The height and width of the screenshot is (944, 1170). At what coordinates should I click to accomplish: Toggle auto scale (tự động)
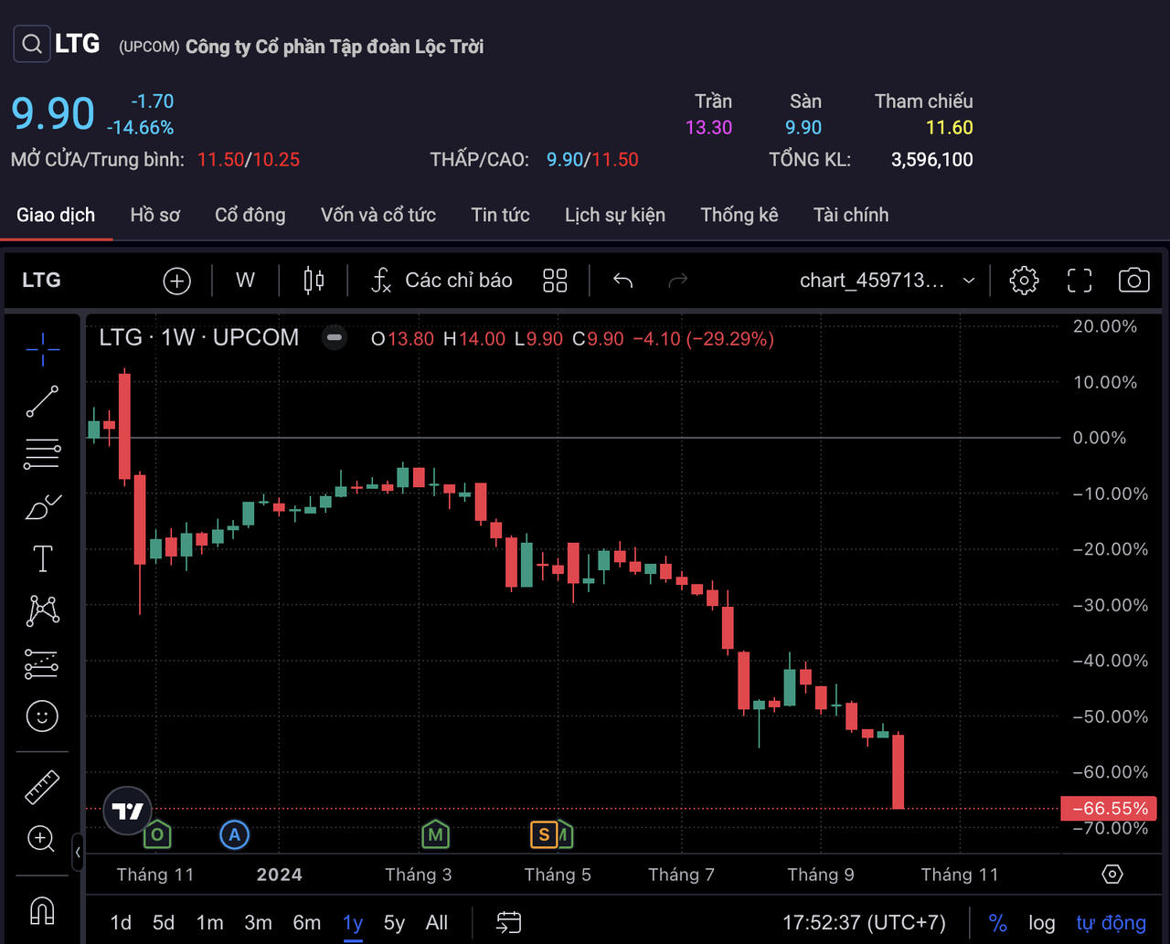point(1111,923)
